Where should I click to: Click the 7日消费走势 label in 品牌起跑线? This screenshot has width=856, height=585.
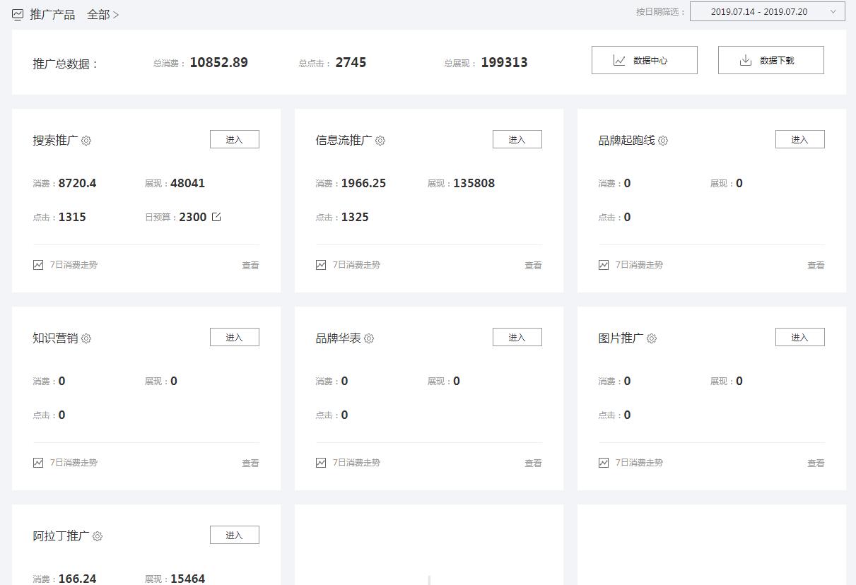pos(639,265)
